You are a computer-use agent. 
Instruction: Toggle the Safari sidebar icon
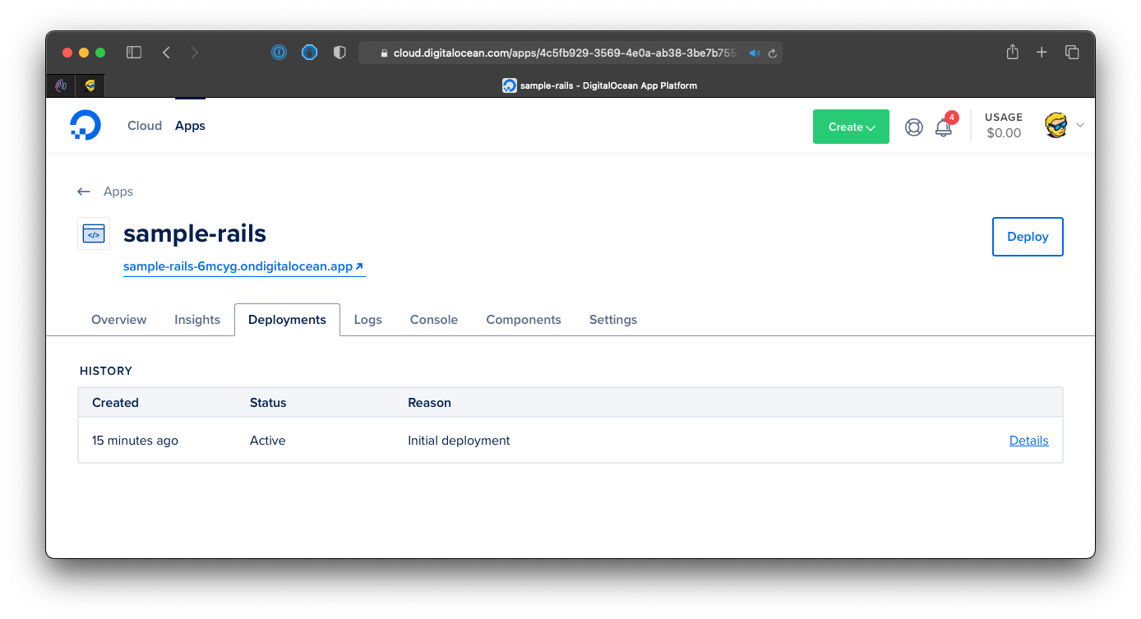[x=134, y=53]
